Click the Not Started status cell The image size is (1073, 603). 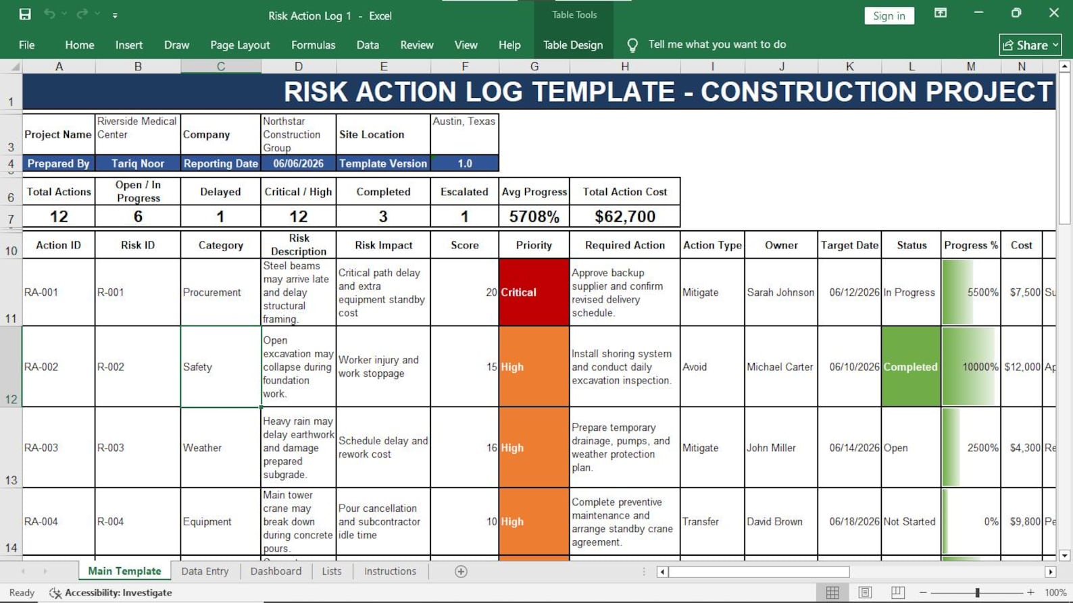[910, 521]
